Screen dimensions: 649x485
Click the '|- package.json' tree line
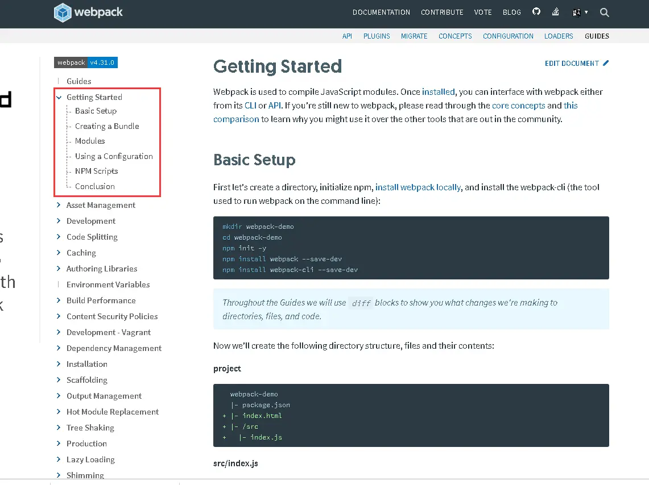point(260,405)
